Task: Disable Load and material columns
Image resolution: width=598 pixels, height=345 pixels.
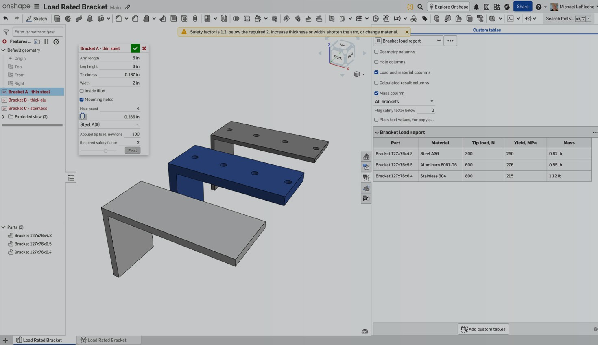Action: 376,72
